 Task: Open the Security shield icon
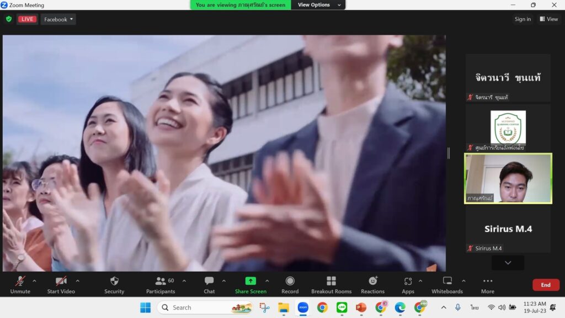pyautogui.click(x=114, y=282)
